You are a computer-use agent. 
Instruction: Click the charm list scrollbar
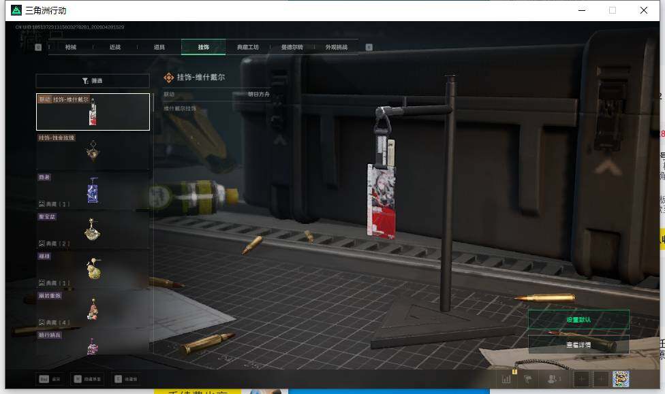point(152,103)
